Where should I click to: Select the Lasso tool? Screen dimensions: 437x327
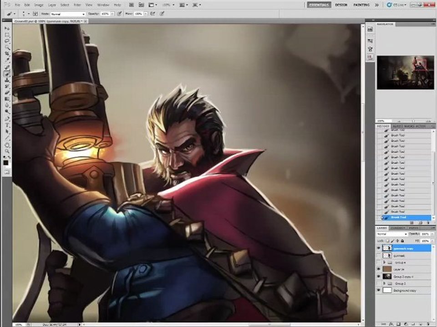pyautogui.click(x=7, y=41)
